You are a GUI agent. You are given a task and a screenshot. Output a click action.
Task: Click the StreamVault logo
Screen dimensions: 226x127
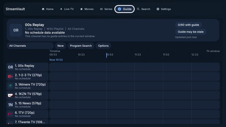click(x=15, y=9)
